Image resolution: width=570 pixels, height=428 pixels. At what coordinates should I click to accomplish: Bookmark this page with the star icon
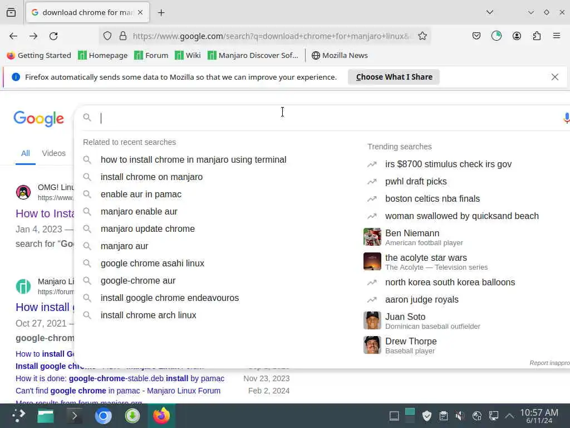click(x=422, y=36)
